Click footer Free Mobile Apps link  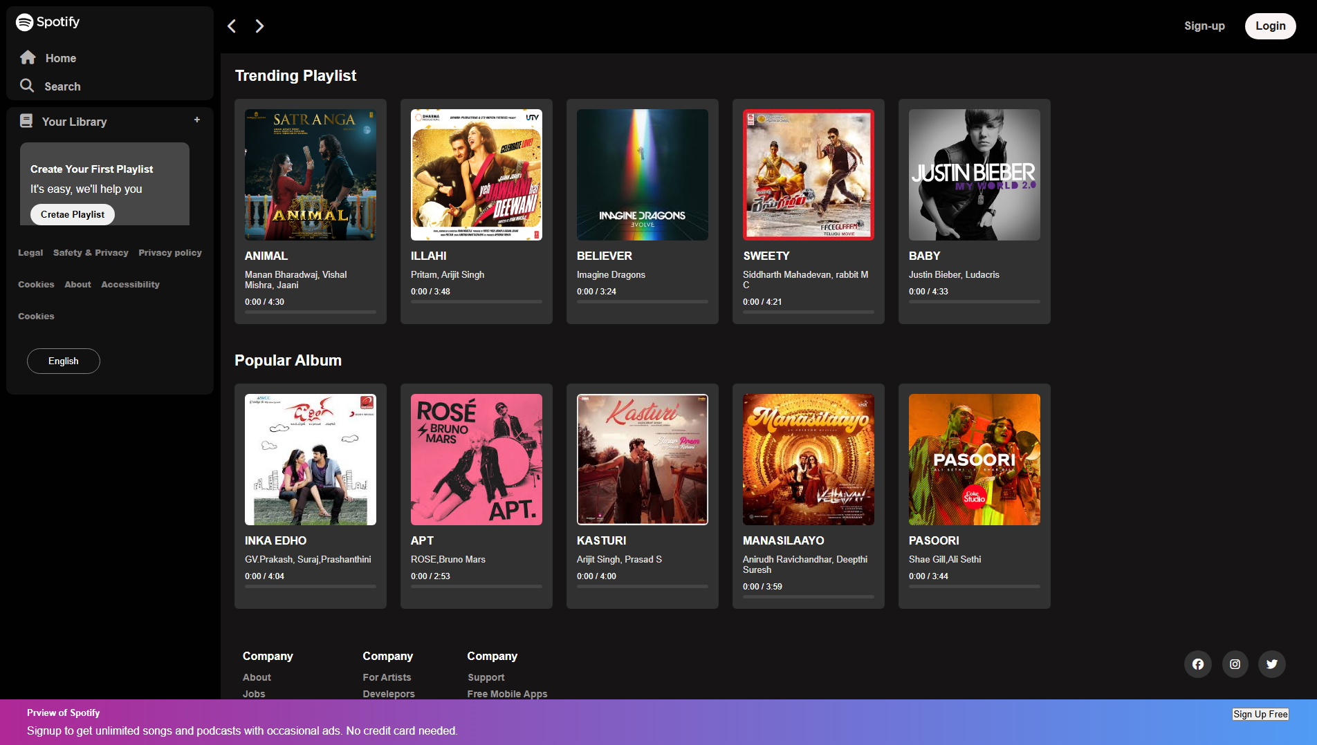tap(507, 694)
